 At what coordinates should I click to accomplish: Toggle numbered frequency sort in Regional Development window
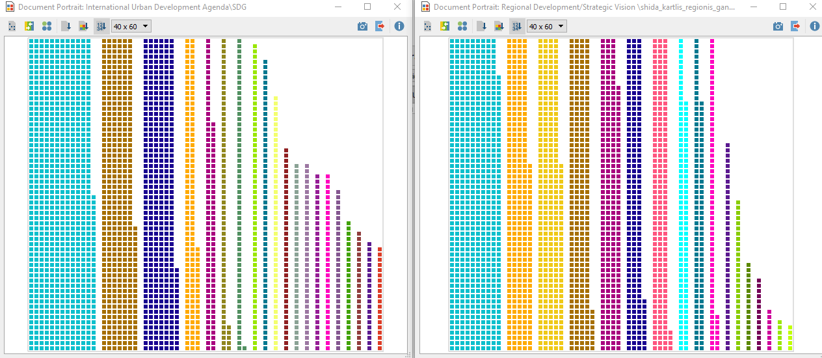(x=517, y=27)
